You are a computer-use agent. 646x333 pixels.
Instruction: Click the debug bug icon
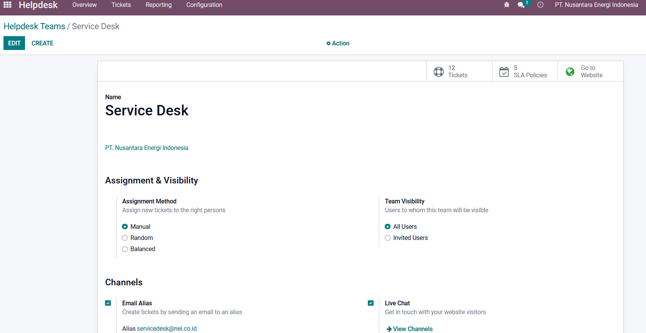pyautogui.click(x=507, y=5)
